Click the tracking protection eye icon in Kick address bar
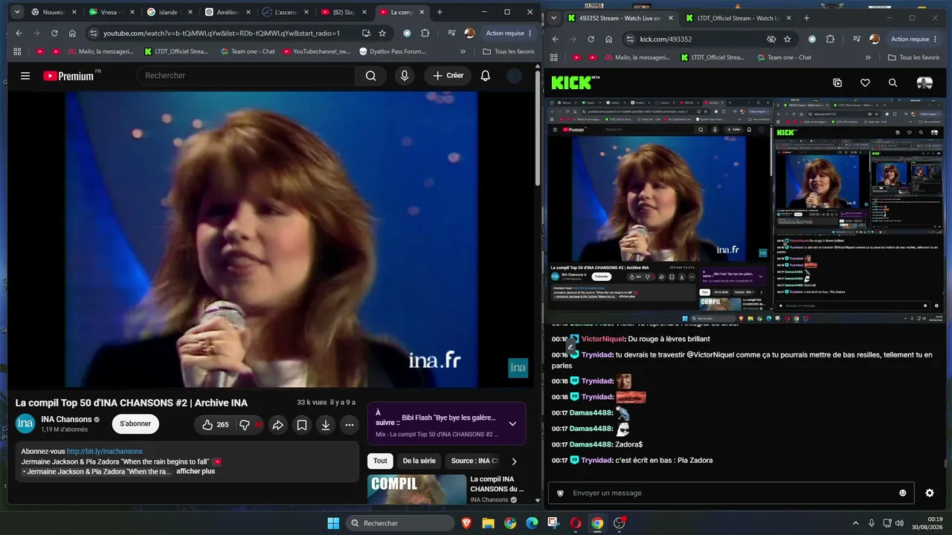This screenshot has height=535, width=952. click(x=771, y=39)
